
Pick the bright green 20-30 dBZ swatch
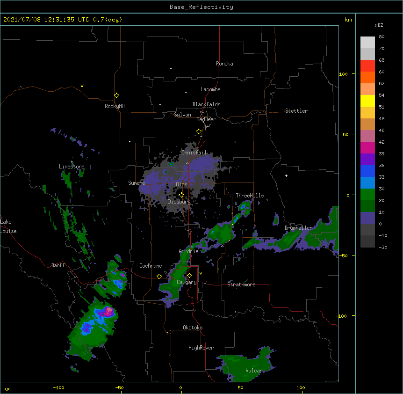point(367,195)
